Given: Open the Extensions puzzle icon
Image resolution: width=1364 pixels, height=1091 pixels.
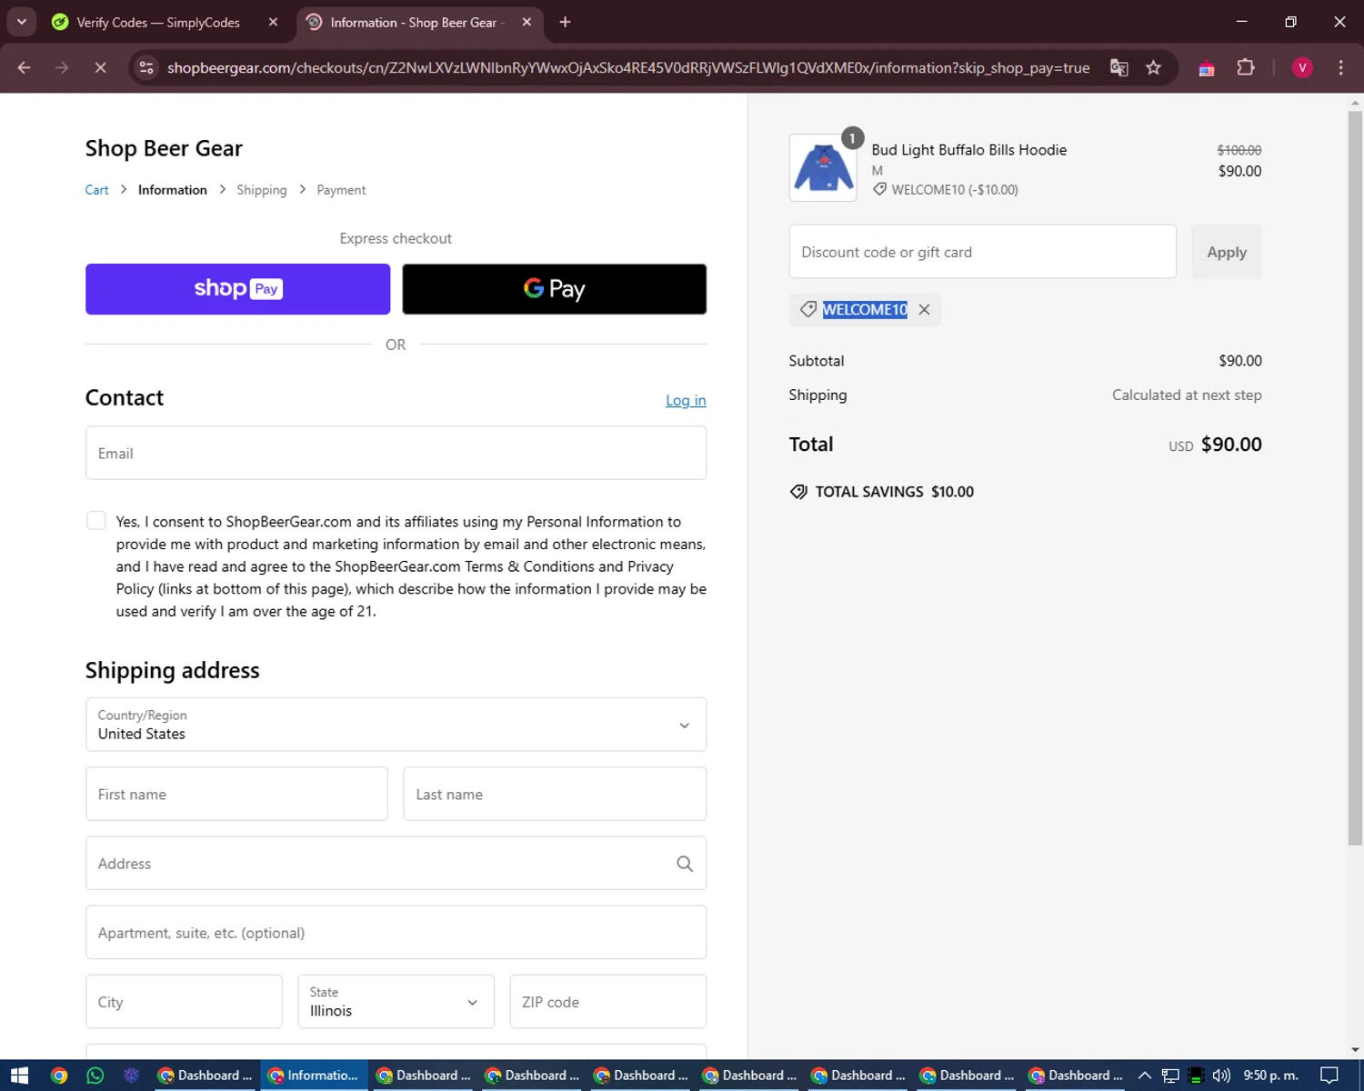Looking at the screenshot, I should point(1246,67).
